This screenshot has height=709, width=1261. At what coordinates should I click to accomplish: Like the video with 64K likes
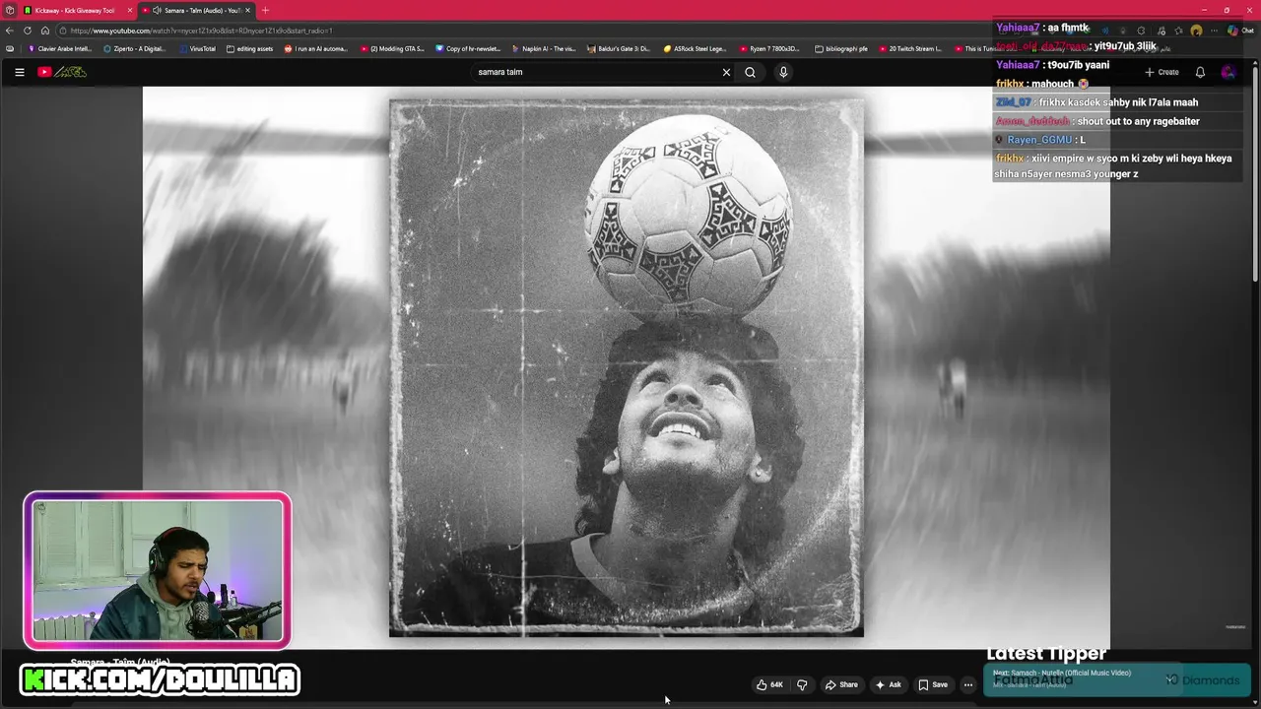[x=769, y=684]
